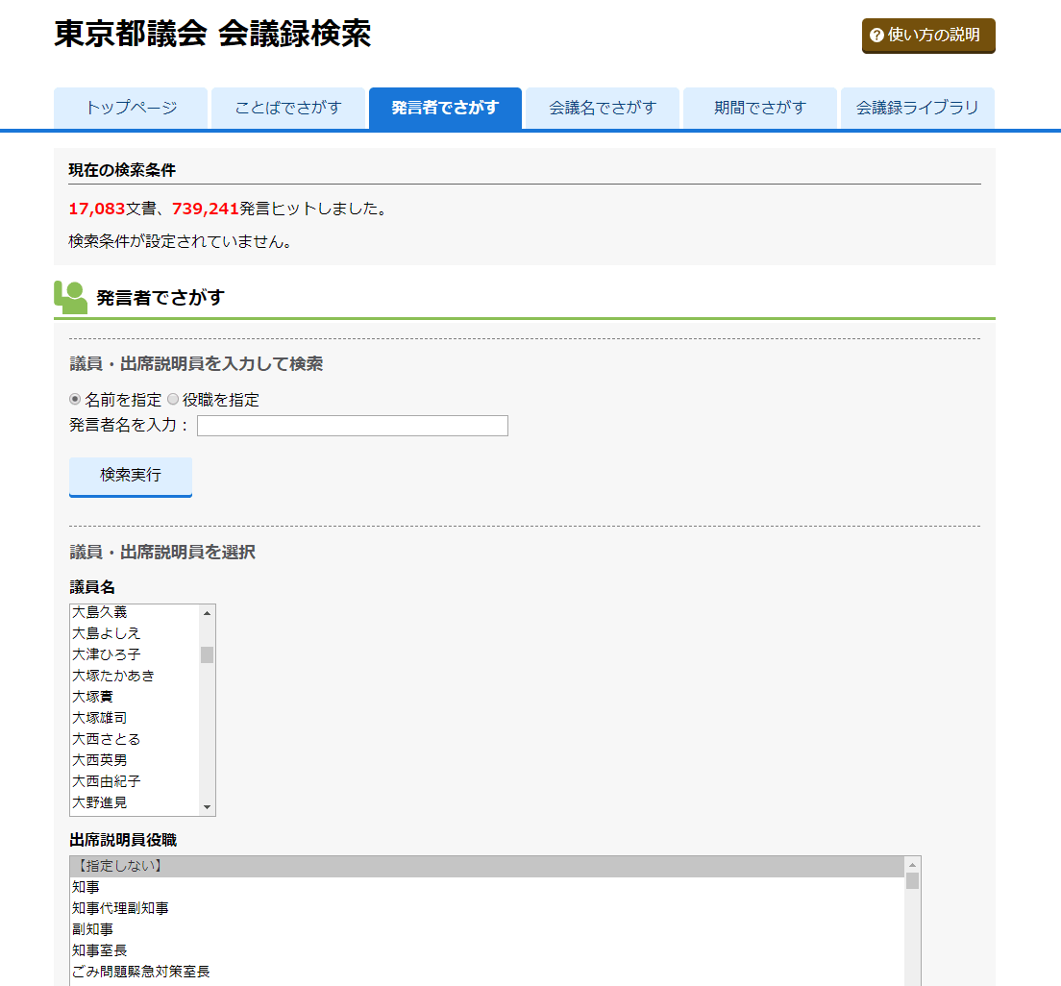Click the 検索実行 search button
The width and height of the screenshot is (1061, 986).
(x=131, y=477)
